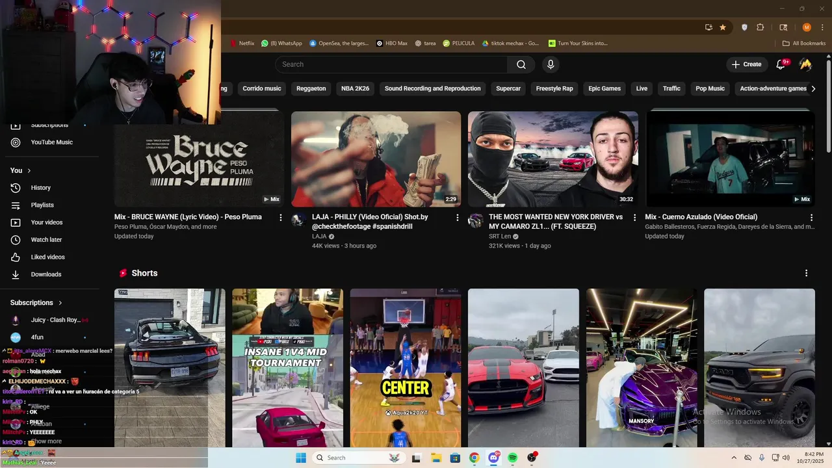Open the YouTube account avatar menu
The height and width of the screenshot is (468, 832).
(x=805, y=64)
